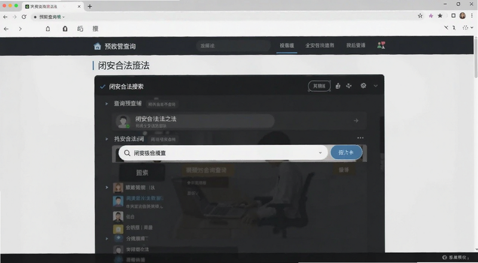Go back using the address-row back arrow
This screenshot has width=478, height=263.
[5, 17]
